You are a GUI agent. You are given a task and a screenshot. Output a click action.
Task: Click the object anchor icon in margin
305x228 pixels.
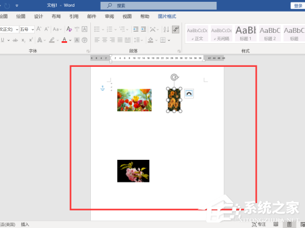click(102, 88)
